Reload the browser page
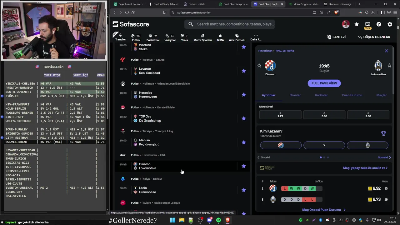The height and width of the screenshot is (225, 400). pos(127,12)
